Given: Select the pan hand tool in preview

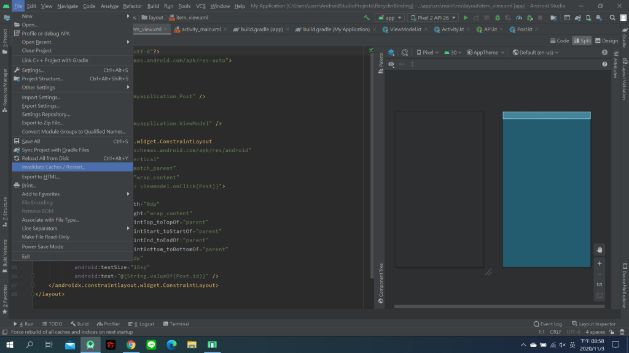Looking at the screenshot, I should coord(600,250).
